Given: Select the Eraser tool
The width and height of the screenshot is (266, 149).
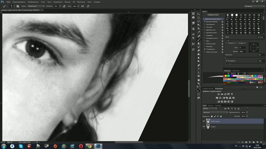Looking at the screenshot, I should (x=199, y=50).
